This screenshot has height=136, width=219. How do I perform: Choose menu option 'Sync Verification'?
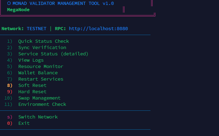42,48
